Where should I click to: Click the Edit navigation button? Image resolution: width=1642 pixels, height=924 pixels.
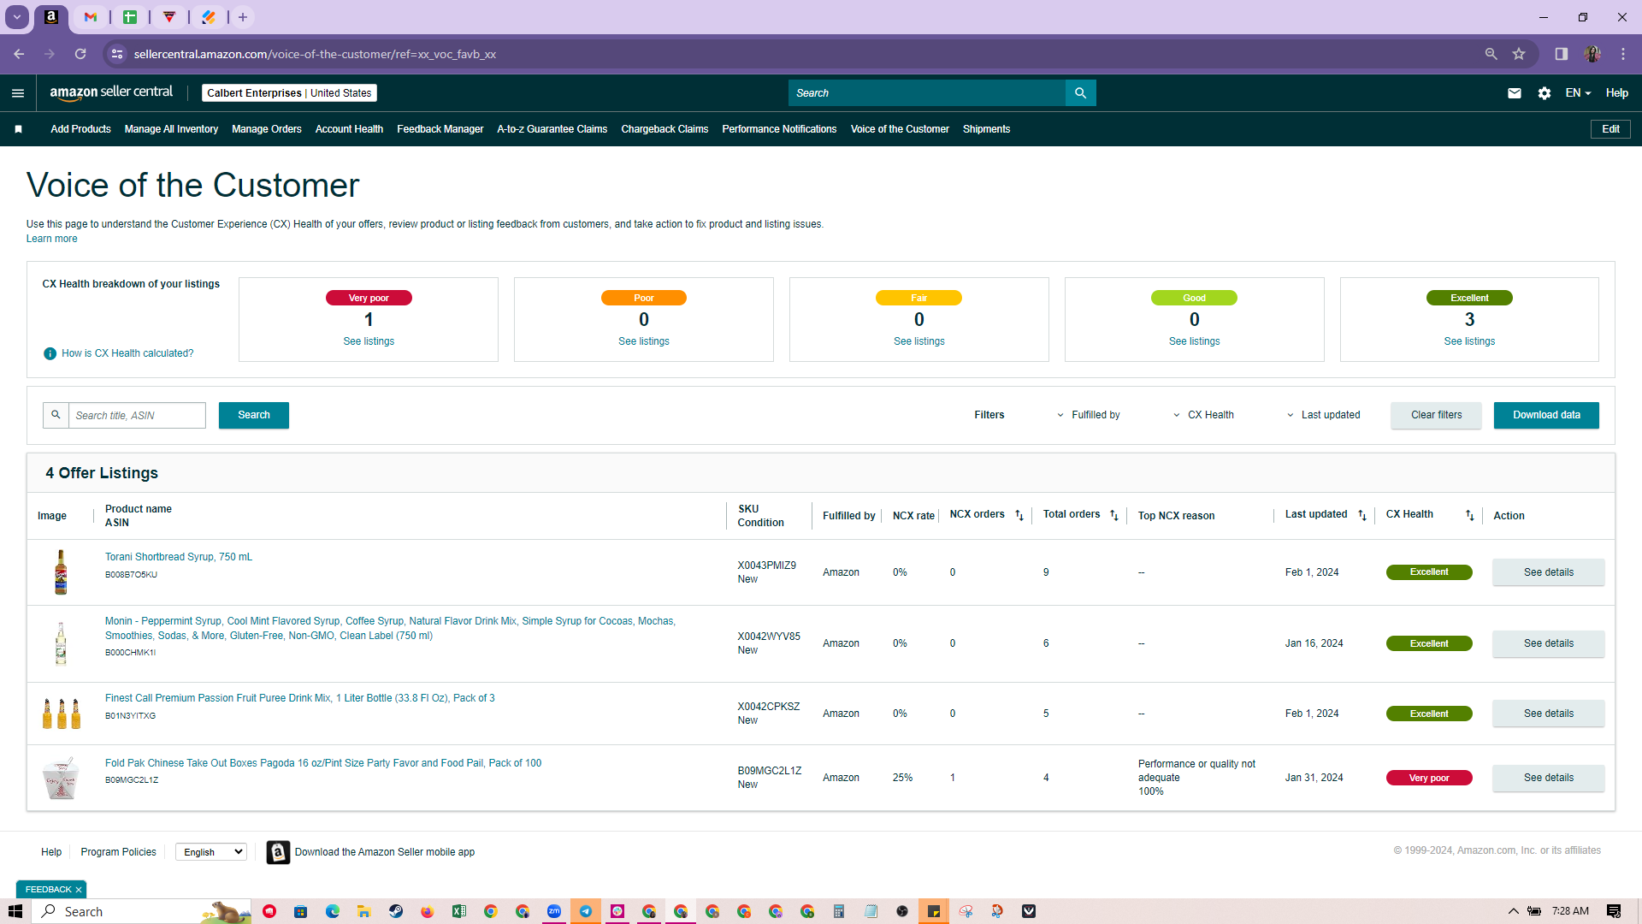[x=1610, y=129]
